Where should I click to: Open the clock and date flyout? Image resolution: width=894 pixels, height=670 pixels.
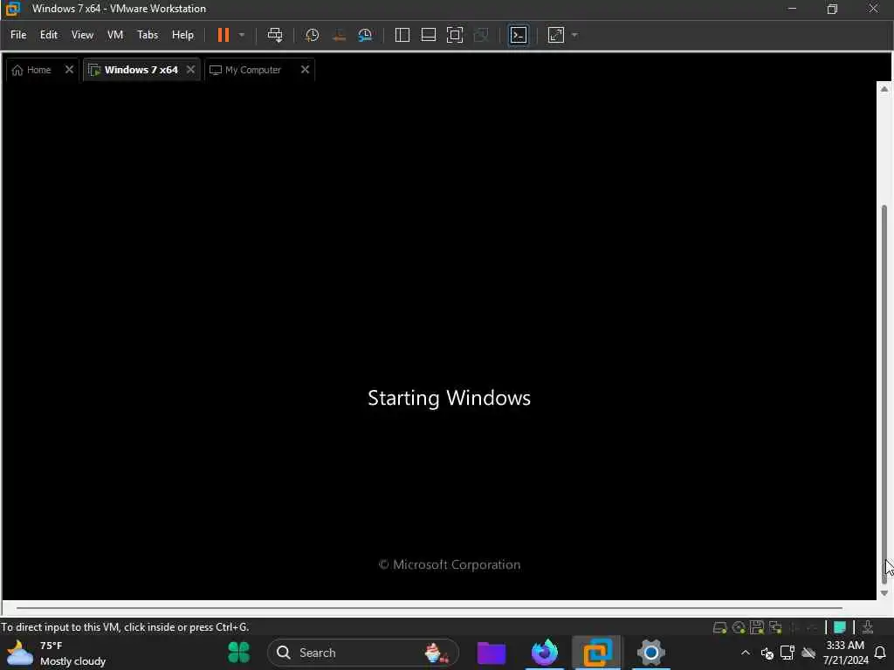[845, 653]
